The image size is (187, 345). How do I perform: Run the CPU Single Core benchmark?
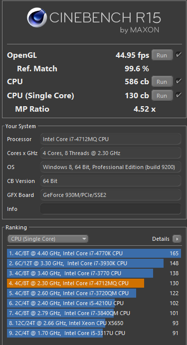(162, 96)
